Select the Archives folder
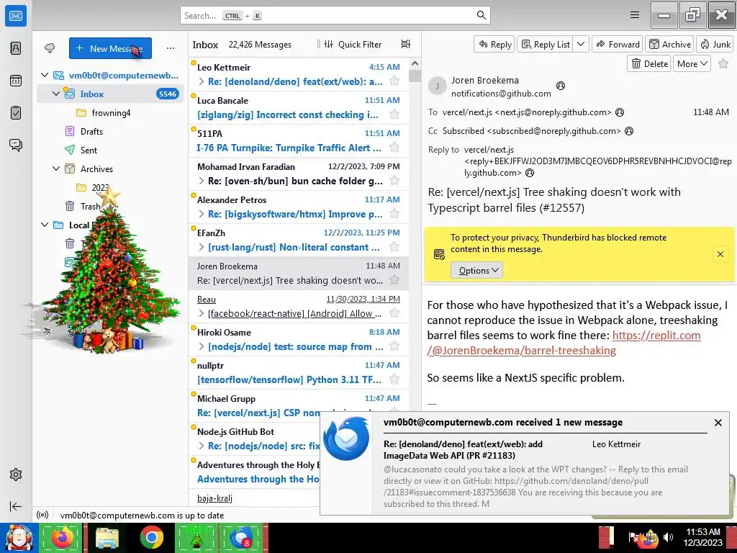 [110, 168]
